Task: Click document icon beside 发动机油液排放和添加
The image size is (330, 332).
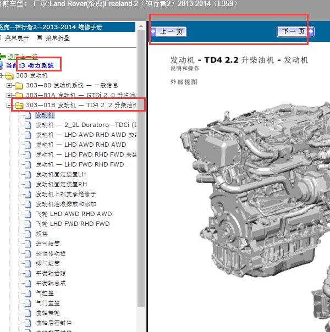Action: [28, 204]
